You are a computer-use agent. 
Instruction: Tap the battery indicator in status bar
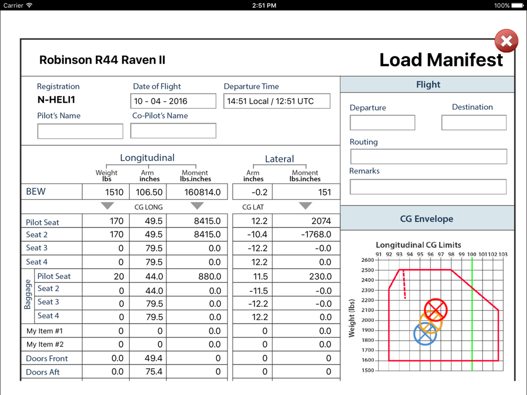(517, 6)
